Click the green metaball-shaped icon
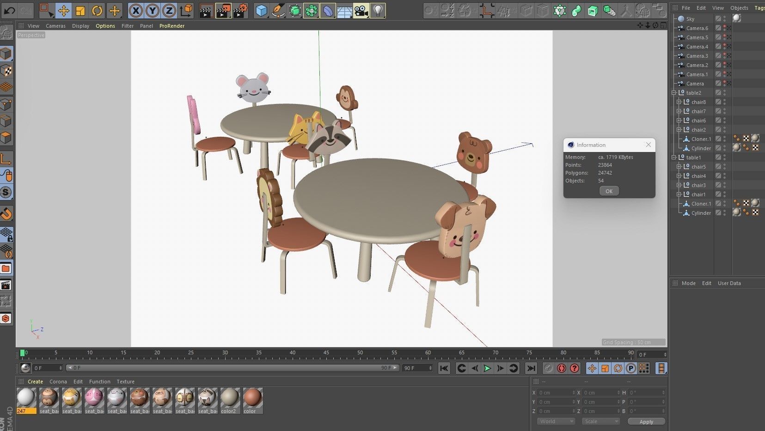Image resolution: width=765 pixels, height=431 pixels. tap(576, 10)
